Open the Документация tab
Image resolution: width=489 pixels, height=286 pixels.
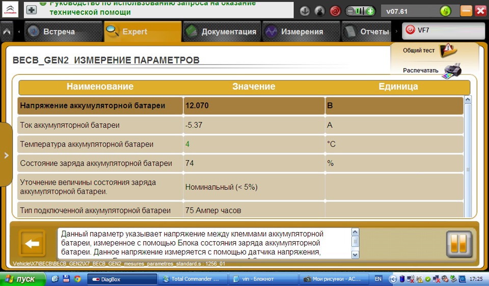click(x=222, y=32)
